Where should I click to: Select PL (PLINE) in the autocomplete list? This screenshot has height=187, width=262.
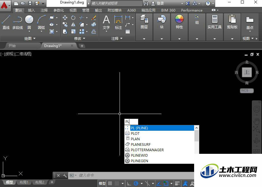point(159,128)
